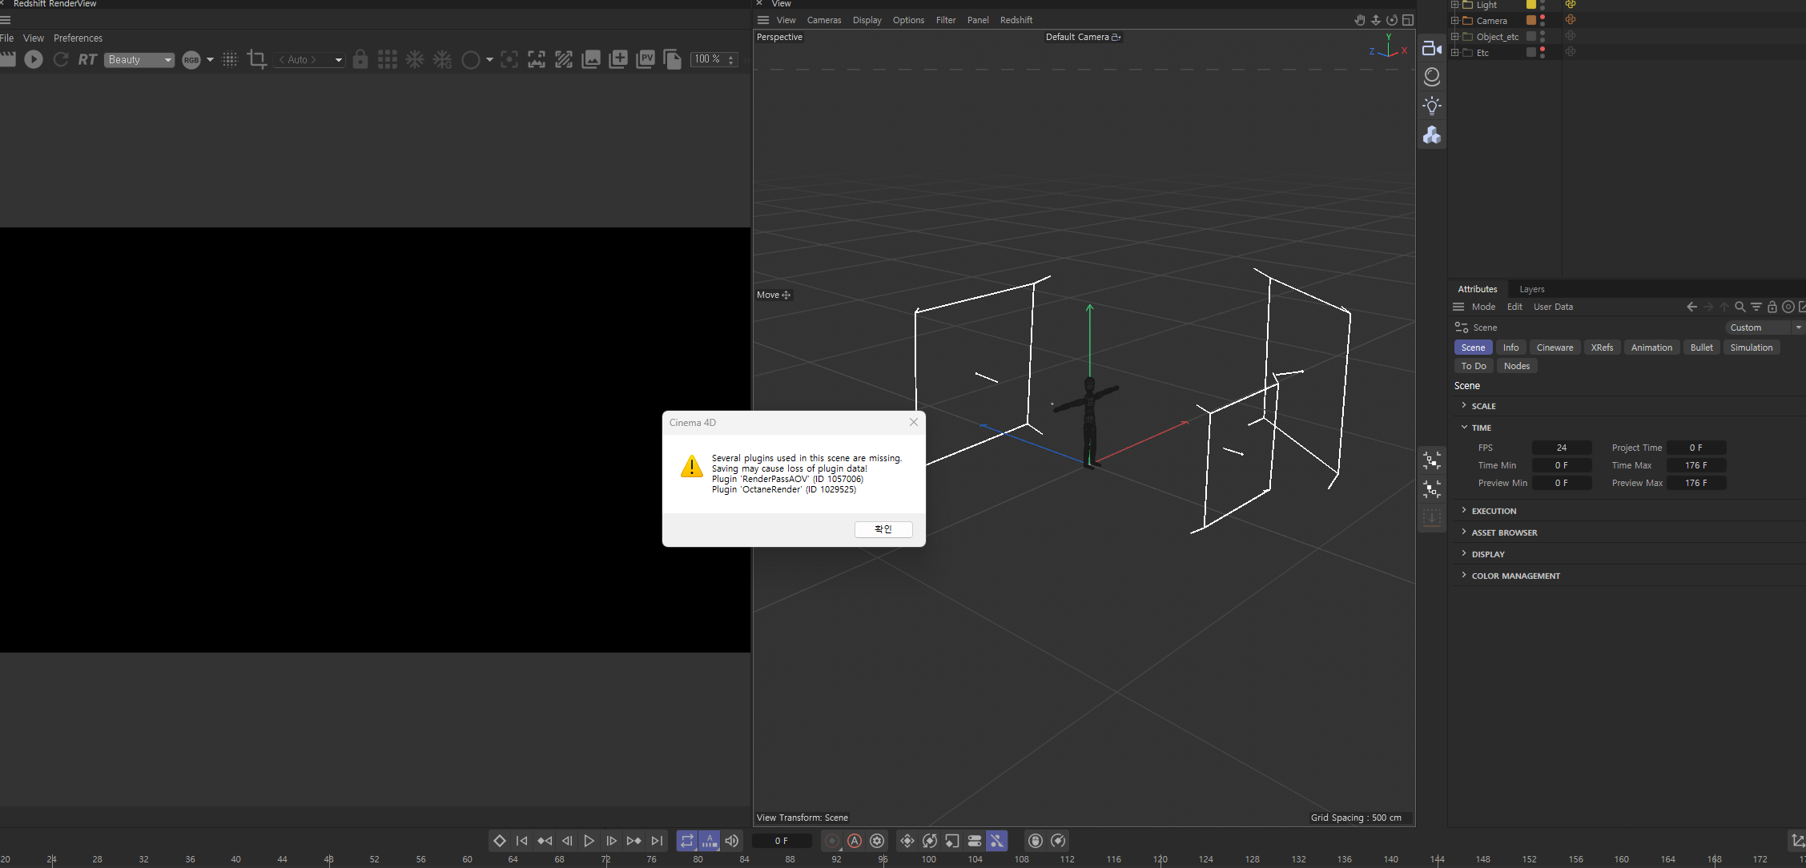This screenshot has width=1806, height=868.
Task: Toggle the viewport layout maximize icon
Action: (1408, 20)
